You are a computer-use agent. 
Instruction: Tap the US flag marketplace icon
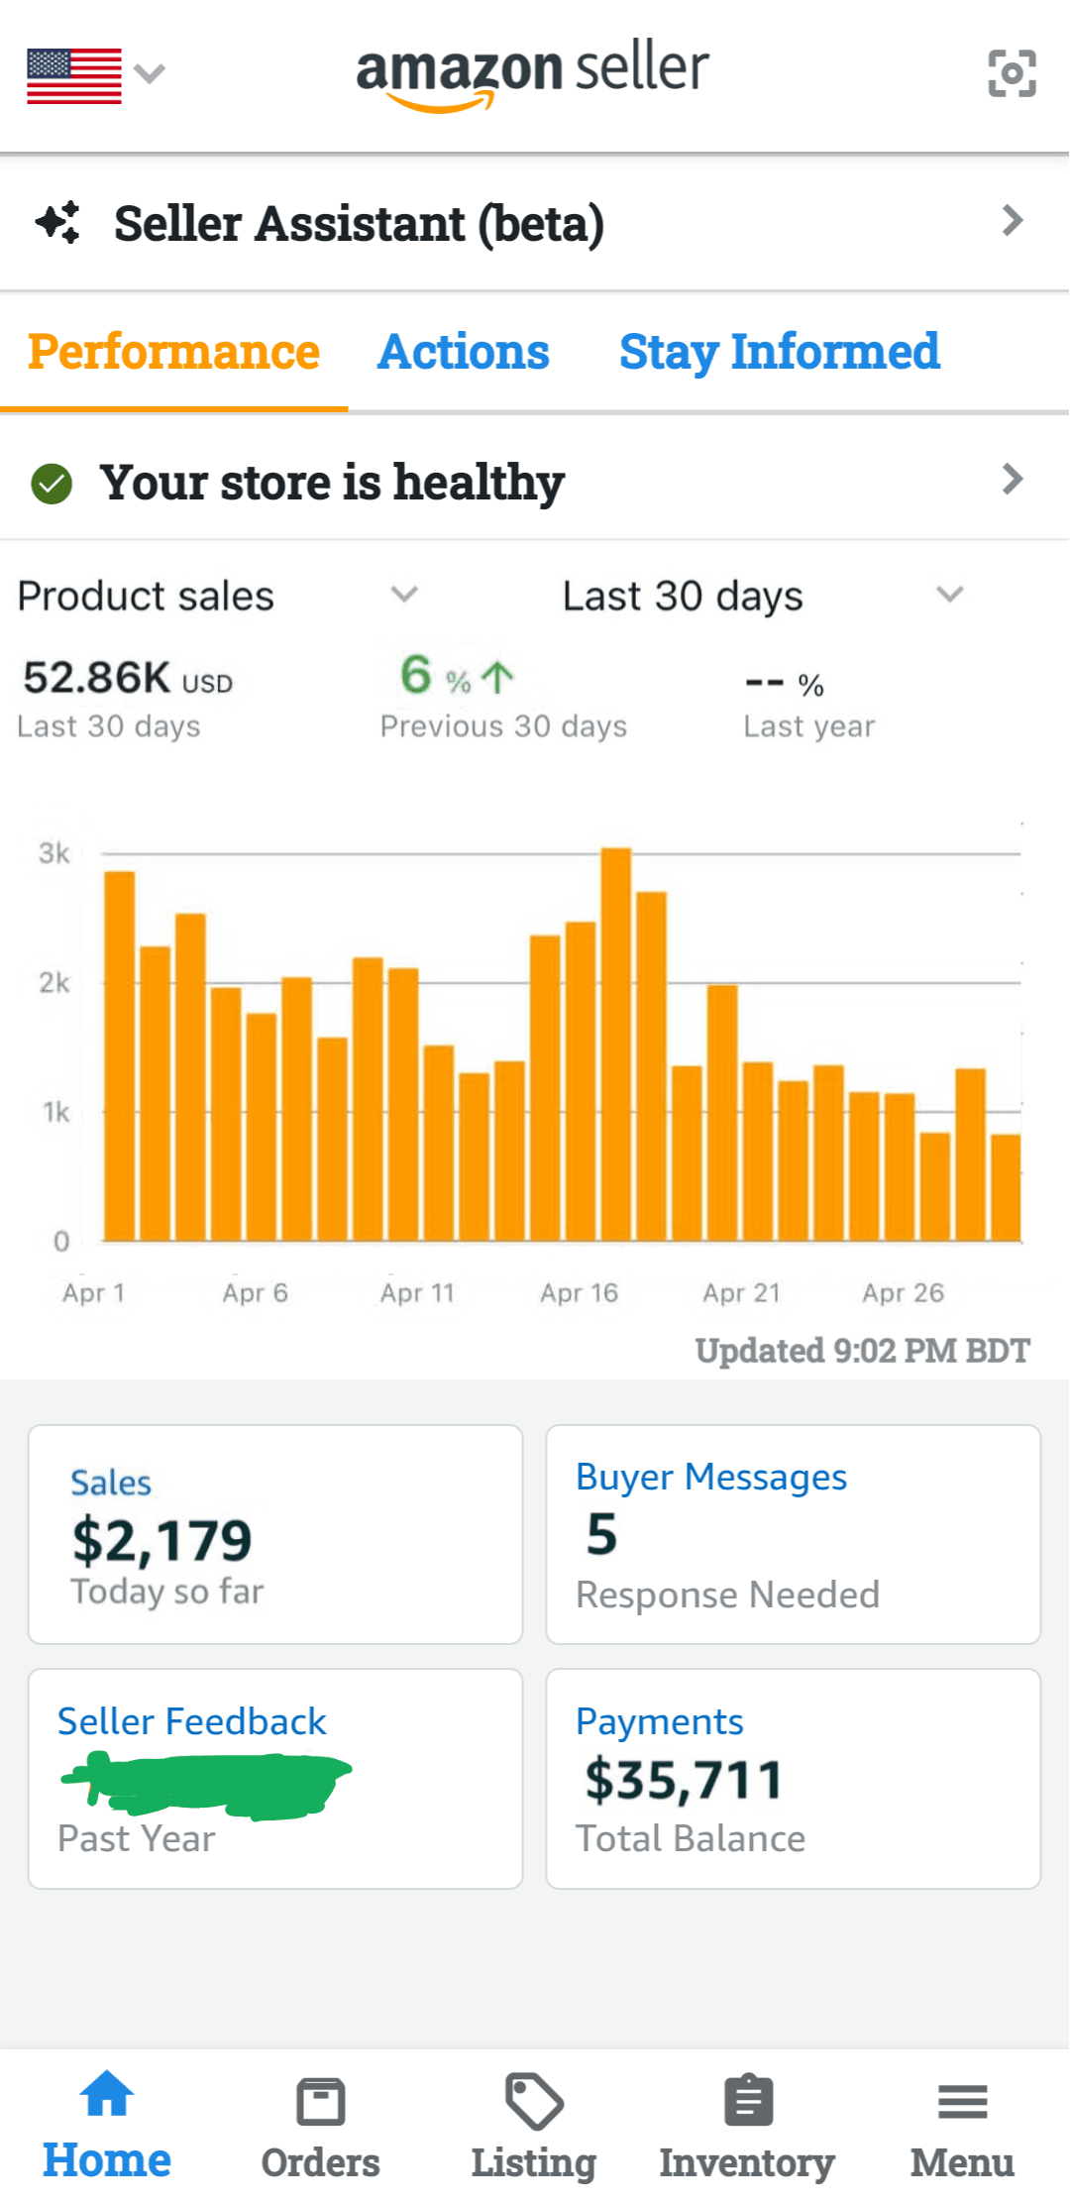pyautogui.click(x=74, y=75)
